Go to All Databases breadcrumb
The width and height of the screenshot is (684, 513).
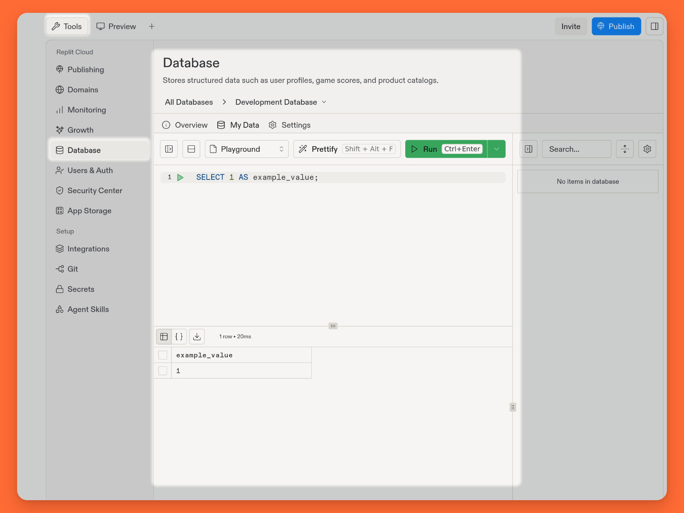[x=189, y=102]
